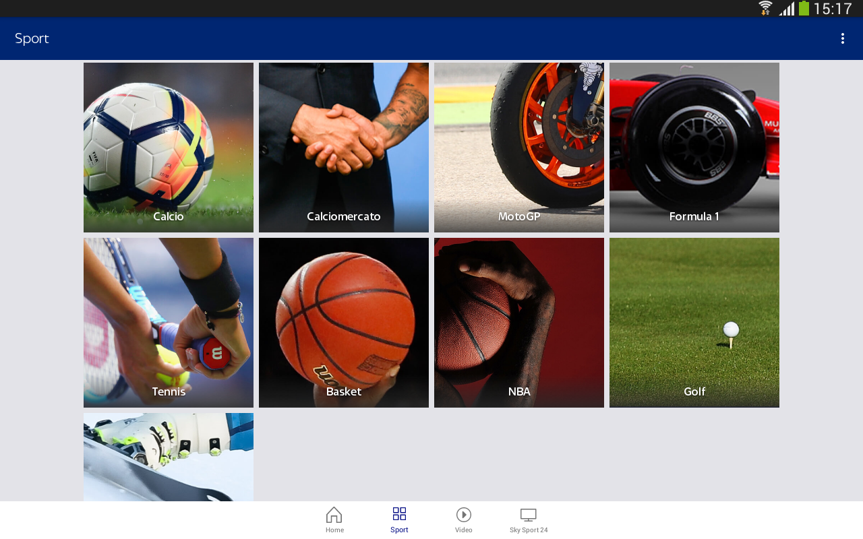Image resolution: width=863 pixels, height=539 pixels.
Task: Open the ski boot category tile
Action: pyautogui.click(x=169, y=457)
